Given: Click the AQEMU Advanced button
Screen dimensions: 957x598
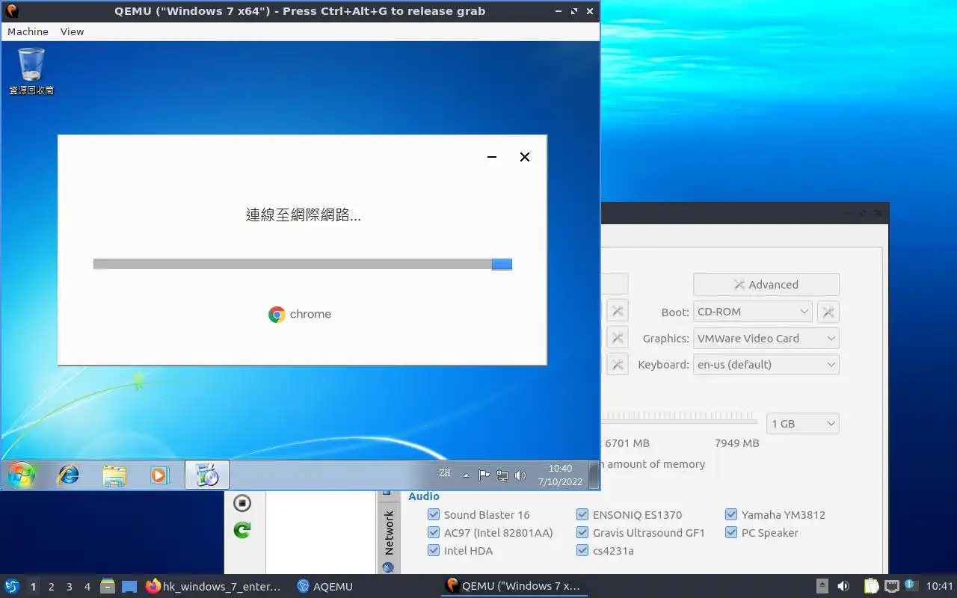Looking at the screenshot, I should tap(766, 285).
